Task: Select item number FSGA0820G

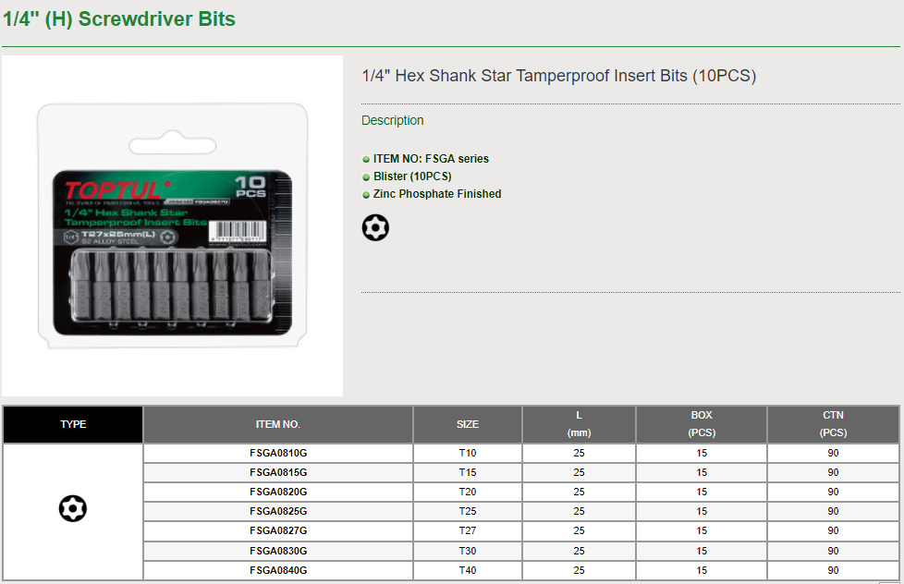Action: [x=278, y=492]
